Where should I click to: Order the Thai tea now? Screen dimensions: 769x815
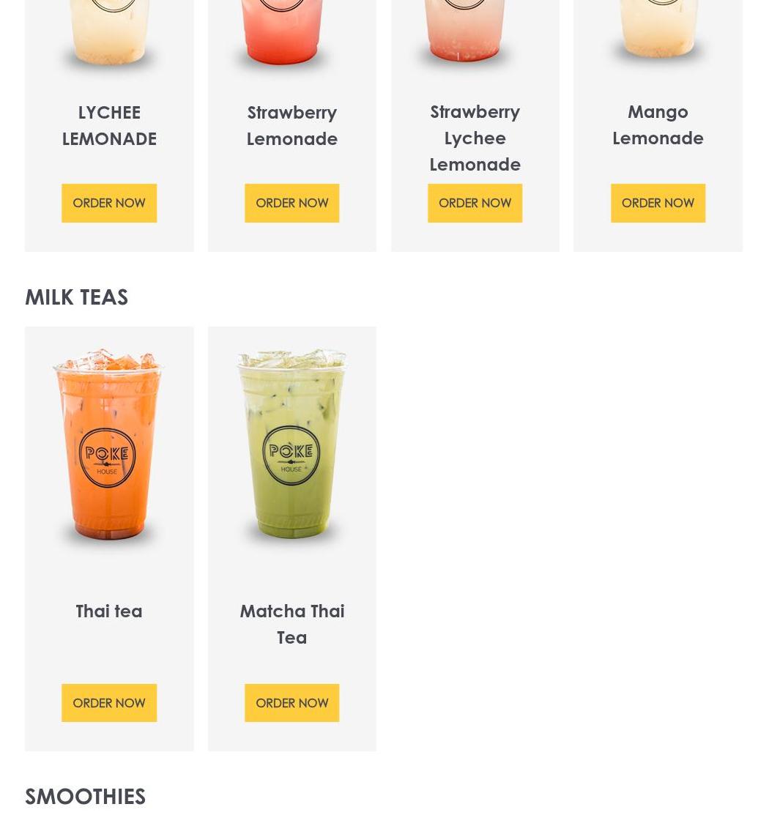[109, 703]
